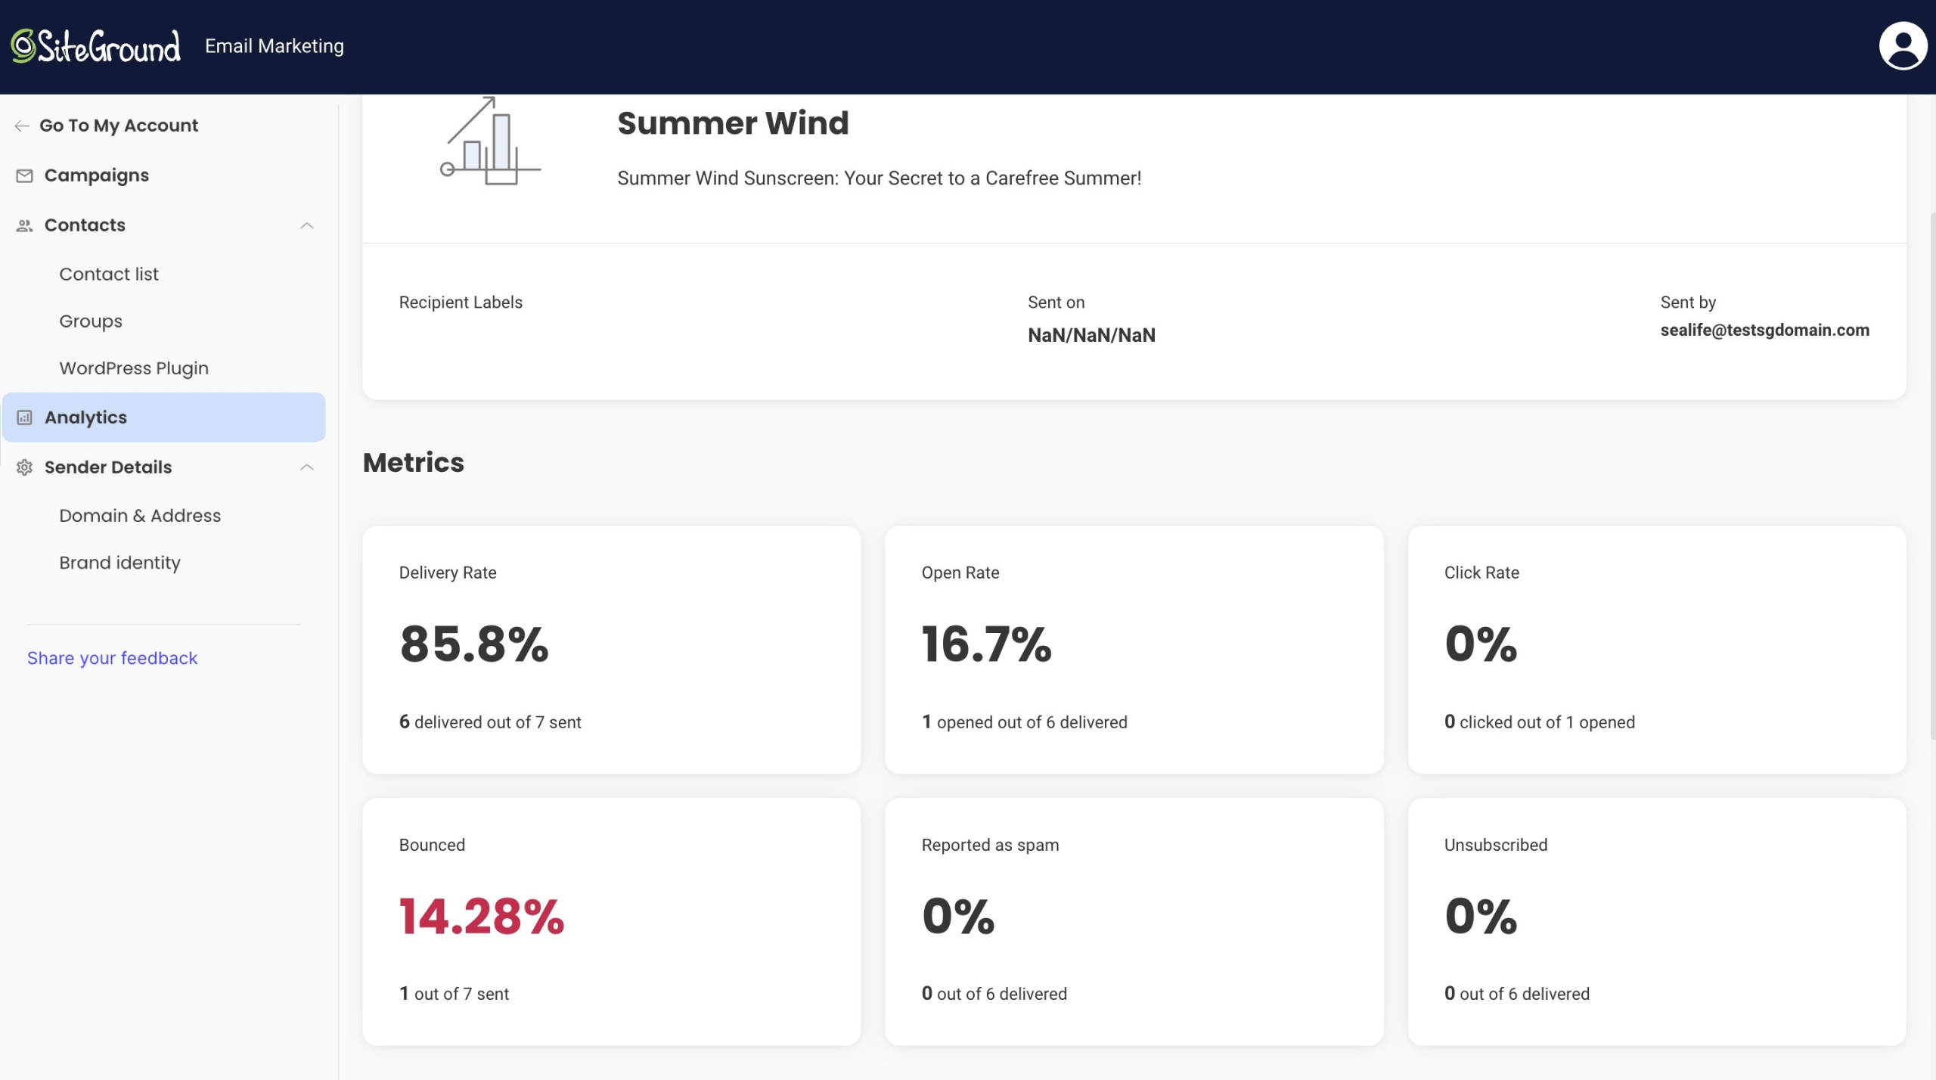The width and height of the screenshot is (1936, 1080).
Task: Click the campaign growth chart illustration
Action: 490,141
